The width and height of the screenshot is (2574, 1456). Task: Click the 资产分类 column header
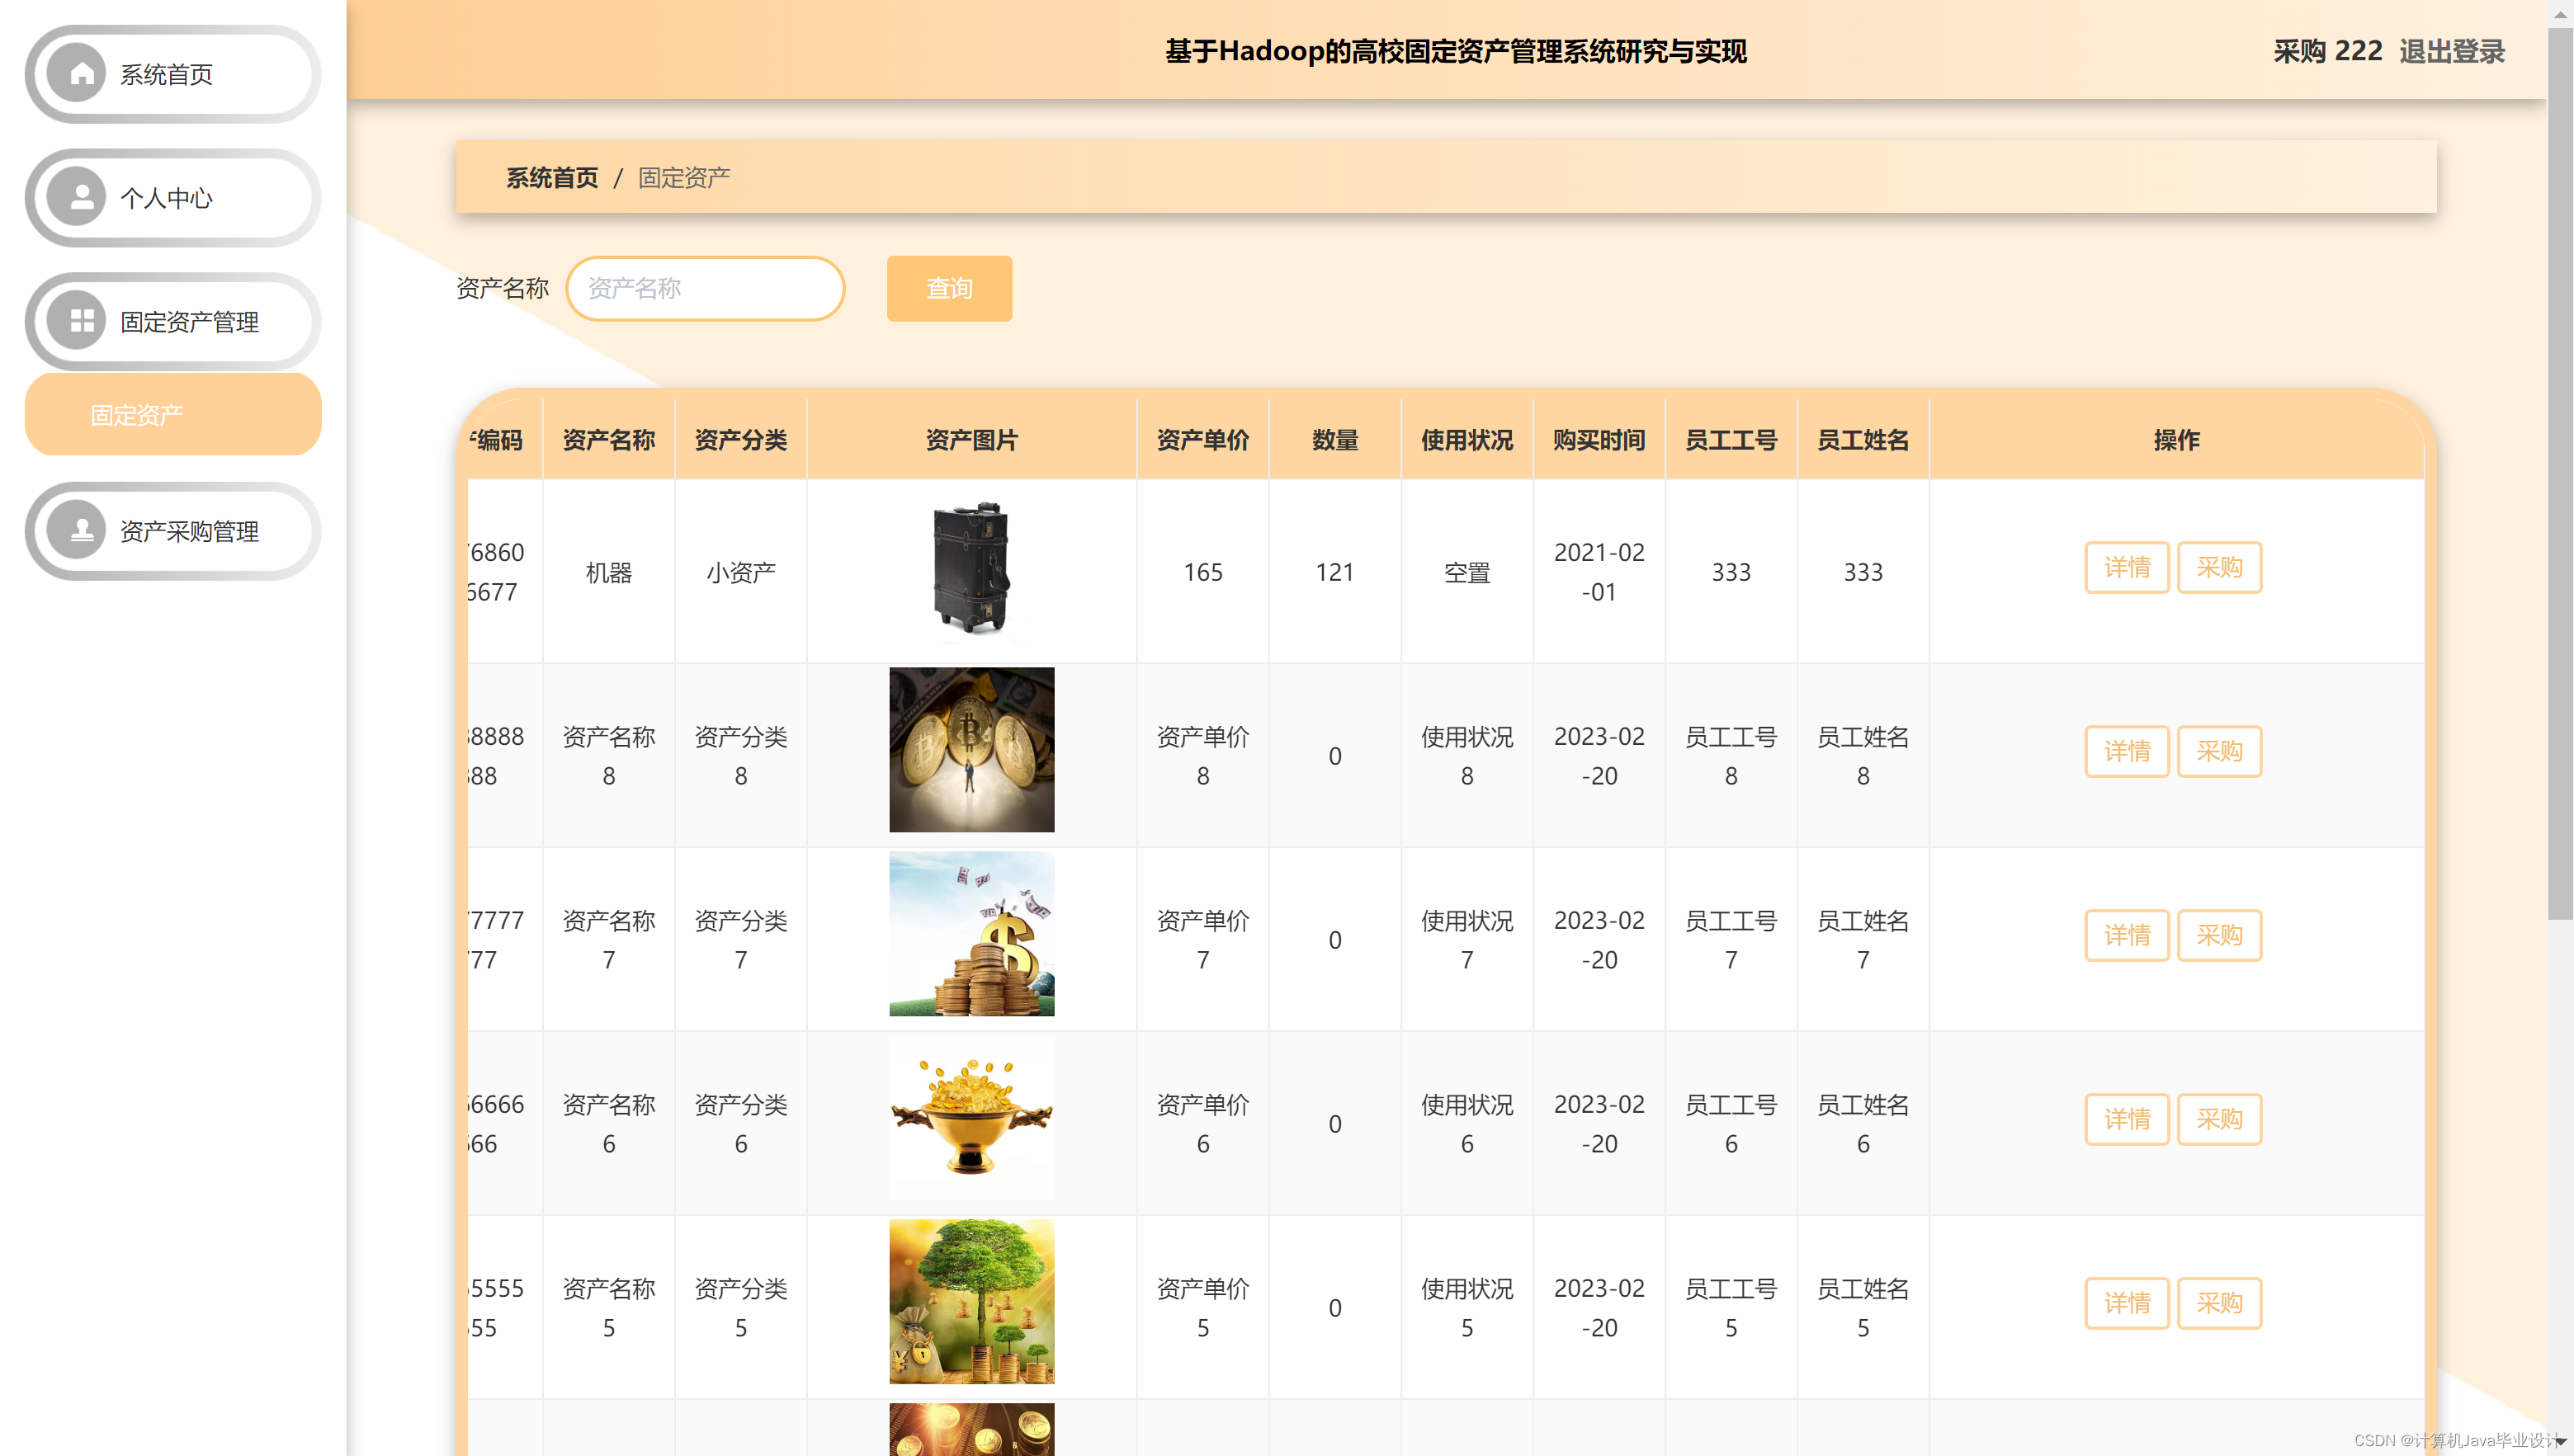pyautogui.click(x=740, y=439)
